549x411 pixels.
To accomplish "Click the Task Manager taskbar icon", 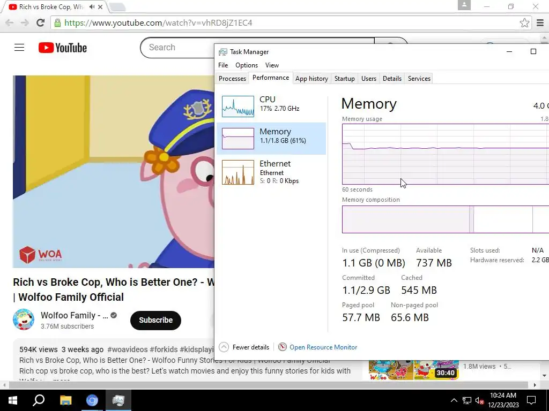I will point(118,400).
